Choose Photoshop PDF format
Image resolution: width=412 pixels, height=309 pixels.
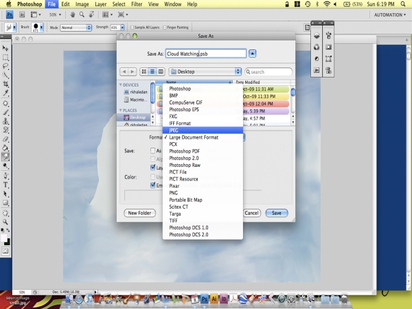(203, 151)
